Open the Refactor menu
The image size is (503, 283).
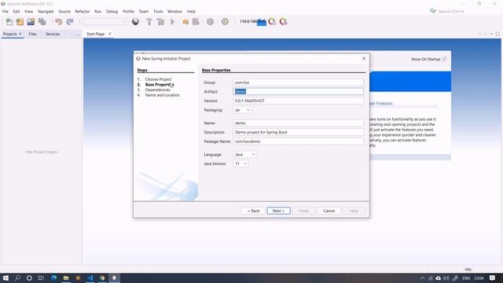coord(83,11)
